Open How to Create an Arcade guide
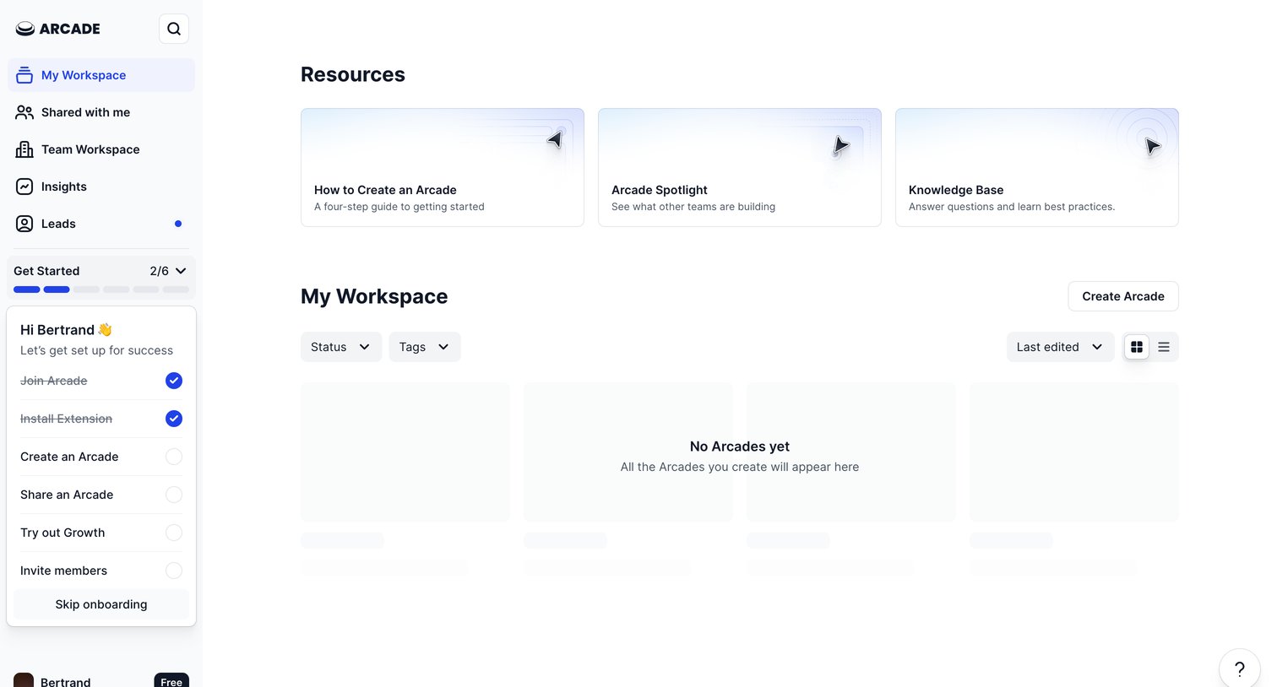Screen dimensions: 1277x687 443,167
